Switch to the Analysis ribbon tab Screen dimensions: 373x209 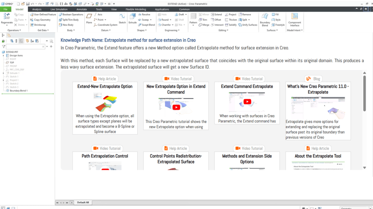[37, 9]
